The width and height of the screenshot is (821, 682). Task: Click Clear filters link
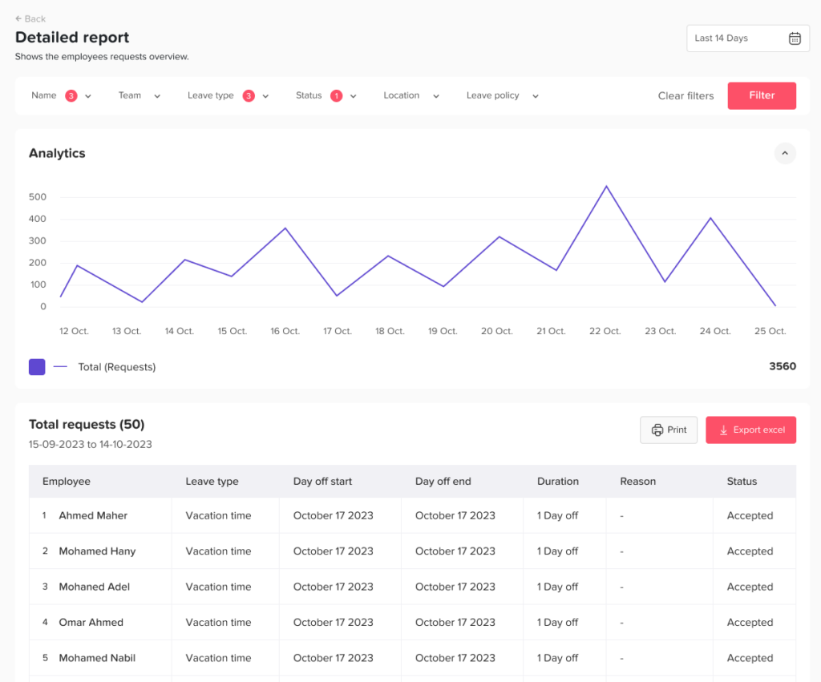pyautogui.click(x=686, y=96)
